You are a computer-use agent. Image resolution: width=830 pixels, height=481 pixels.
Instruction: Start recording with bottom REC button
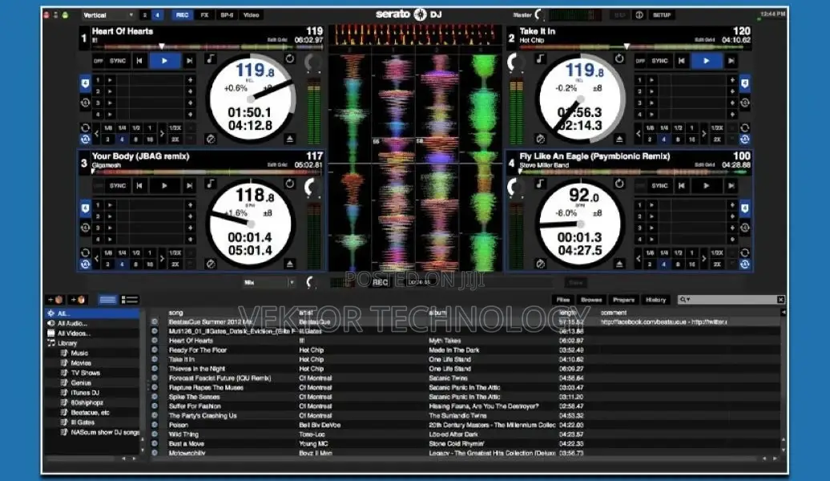[x=380, y=283]
